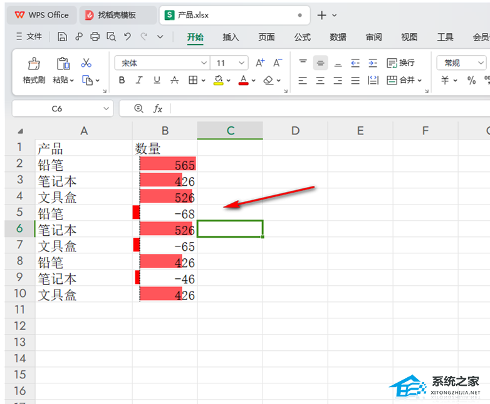Switch to 审阅 ribbon tab
The image size is (490, 404).
[x=373, y=37]
